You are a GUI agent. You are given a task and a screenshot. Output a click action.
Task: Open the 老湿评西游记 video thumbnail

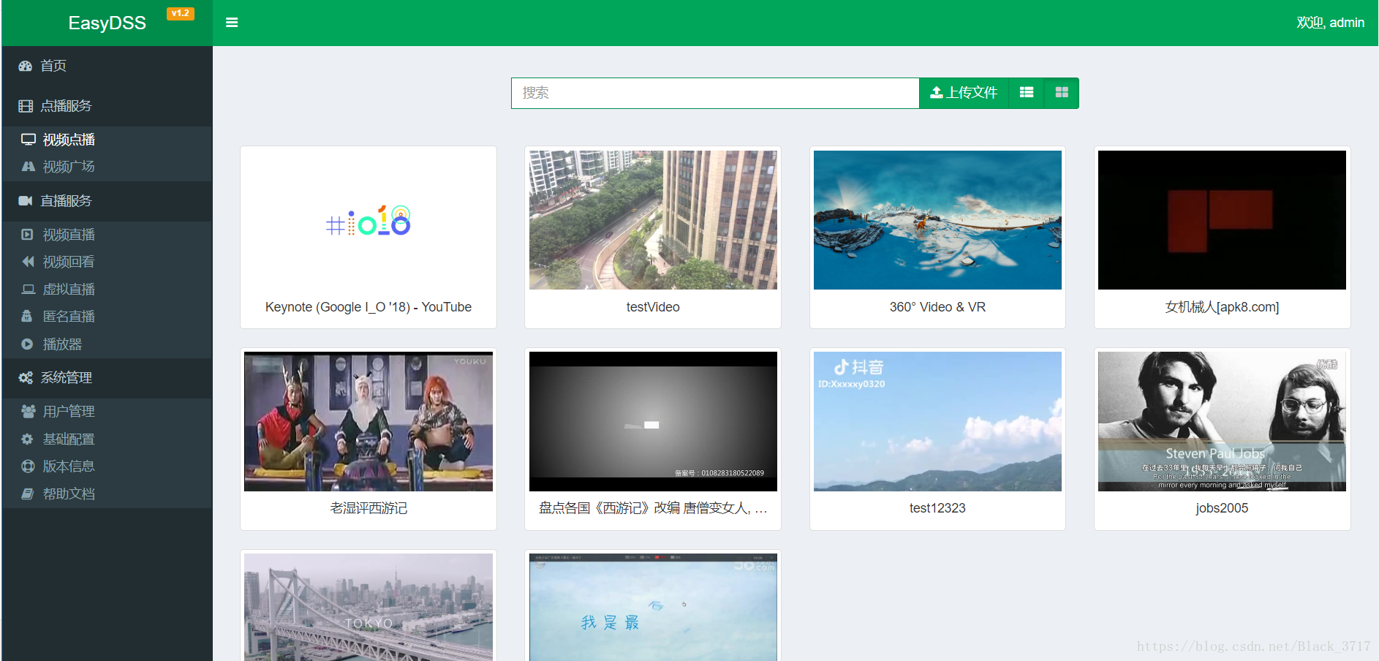369,421
